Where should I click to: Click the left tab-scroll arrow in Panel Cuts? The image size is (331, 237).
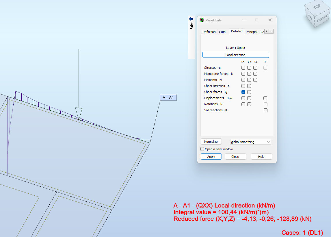click(x=267, y=31)
